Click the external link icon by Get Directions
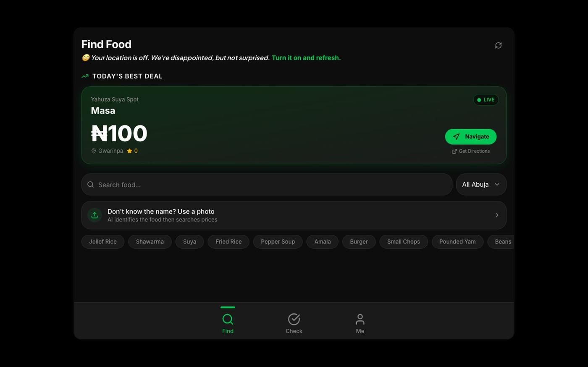This screenshot has height=367, width=588. [x=454, y=151]
